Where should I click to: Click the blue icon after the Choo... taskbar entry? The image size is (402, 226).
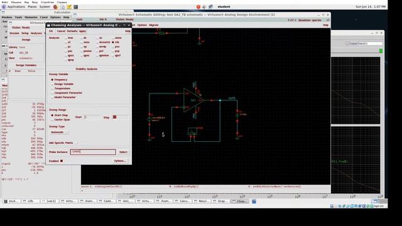click(x=254, y=202)
